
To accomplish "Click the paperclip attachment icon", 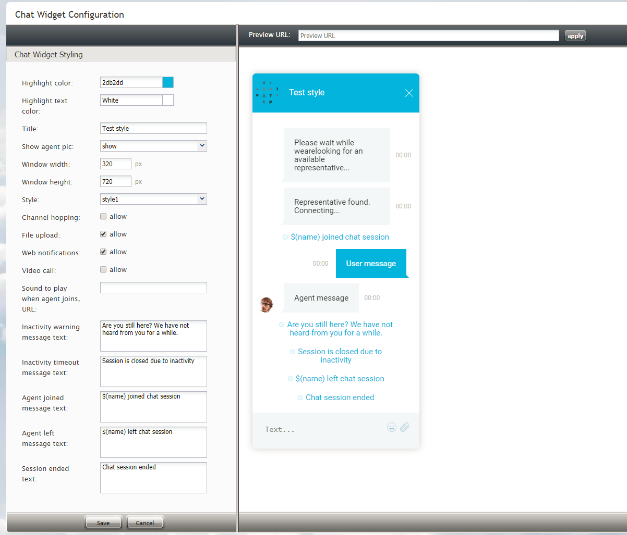I will tap(405, 427).
